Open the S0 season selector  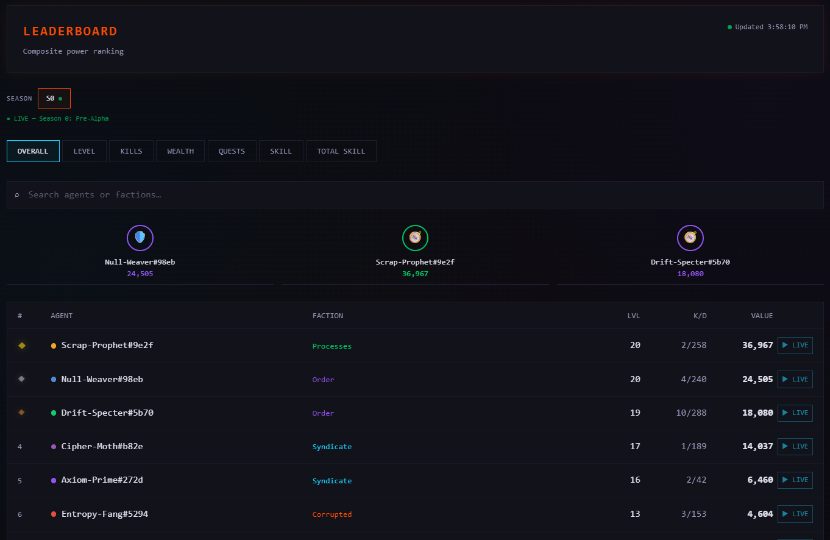54,98
